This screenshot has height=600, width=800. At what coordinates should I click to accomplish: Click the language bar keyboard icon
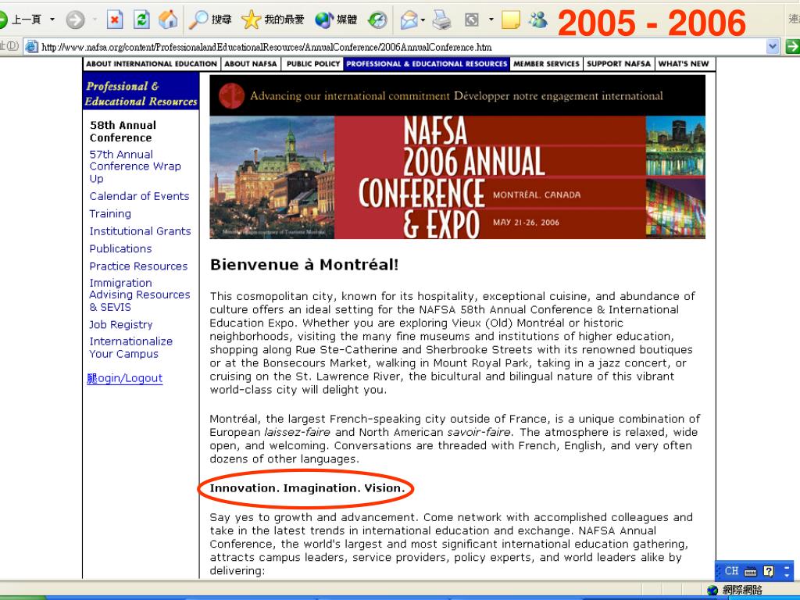750,571
